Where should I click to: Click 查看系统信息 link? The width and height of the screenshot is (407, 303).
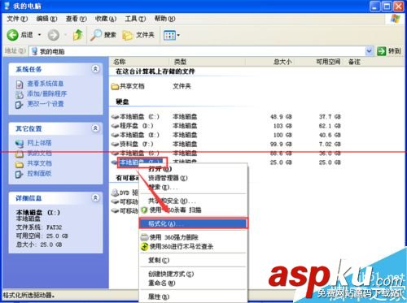click(46, 84)
